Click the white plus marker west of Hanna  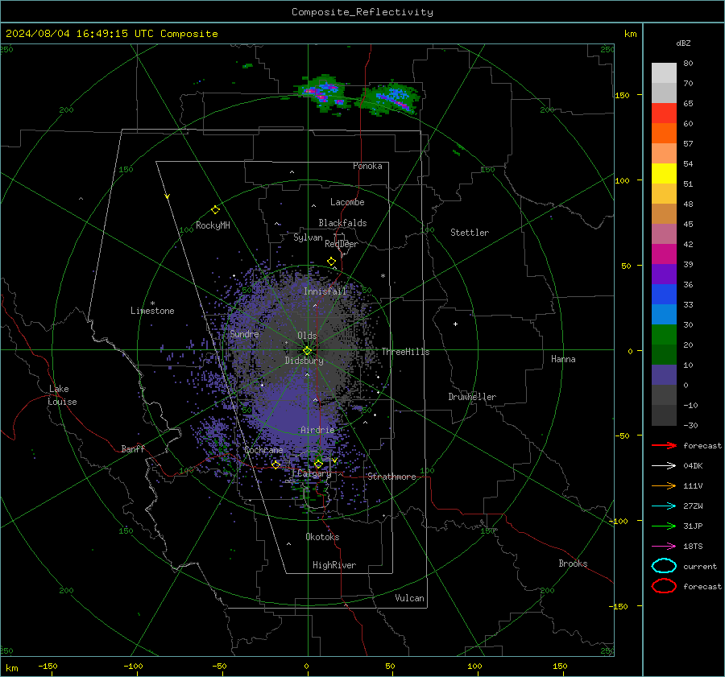455,324
